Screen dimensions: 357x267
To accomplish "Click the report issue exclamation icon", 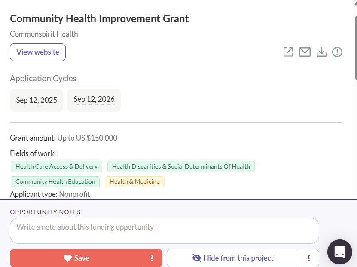I will [x=337, y=52].
